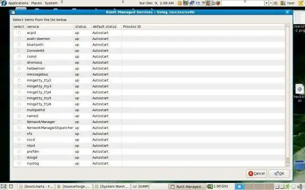The image size is (305, 190).
Task: Click the dialog window menu icon
Action: point(13,12)
